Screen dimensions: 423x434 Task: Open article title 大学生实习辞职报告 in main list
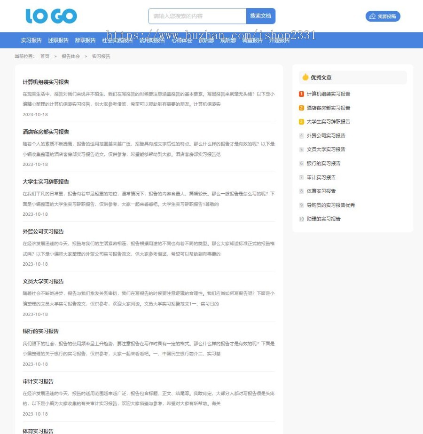click(46, 181)
